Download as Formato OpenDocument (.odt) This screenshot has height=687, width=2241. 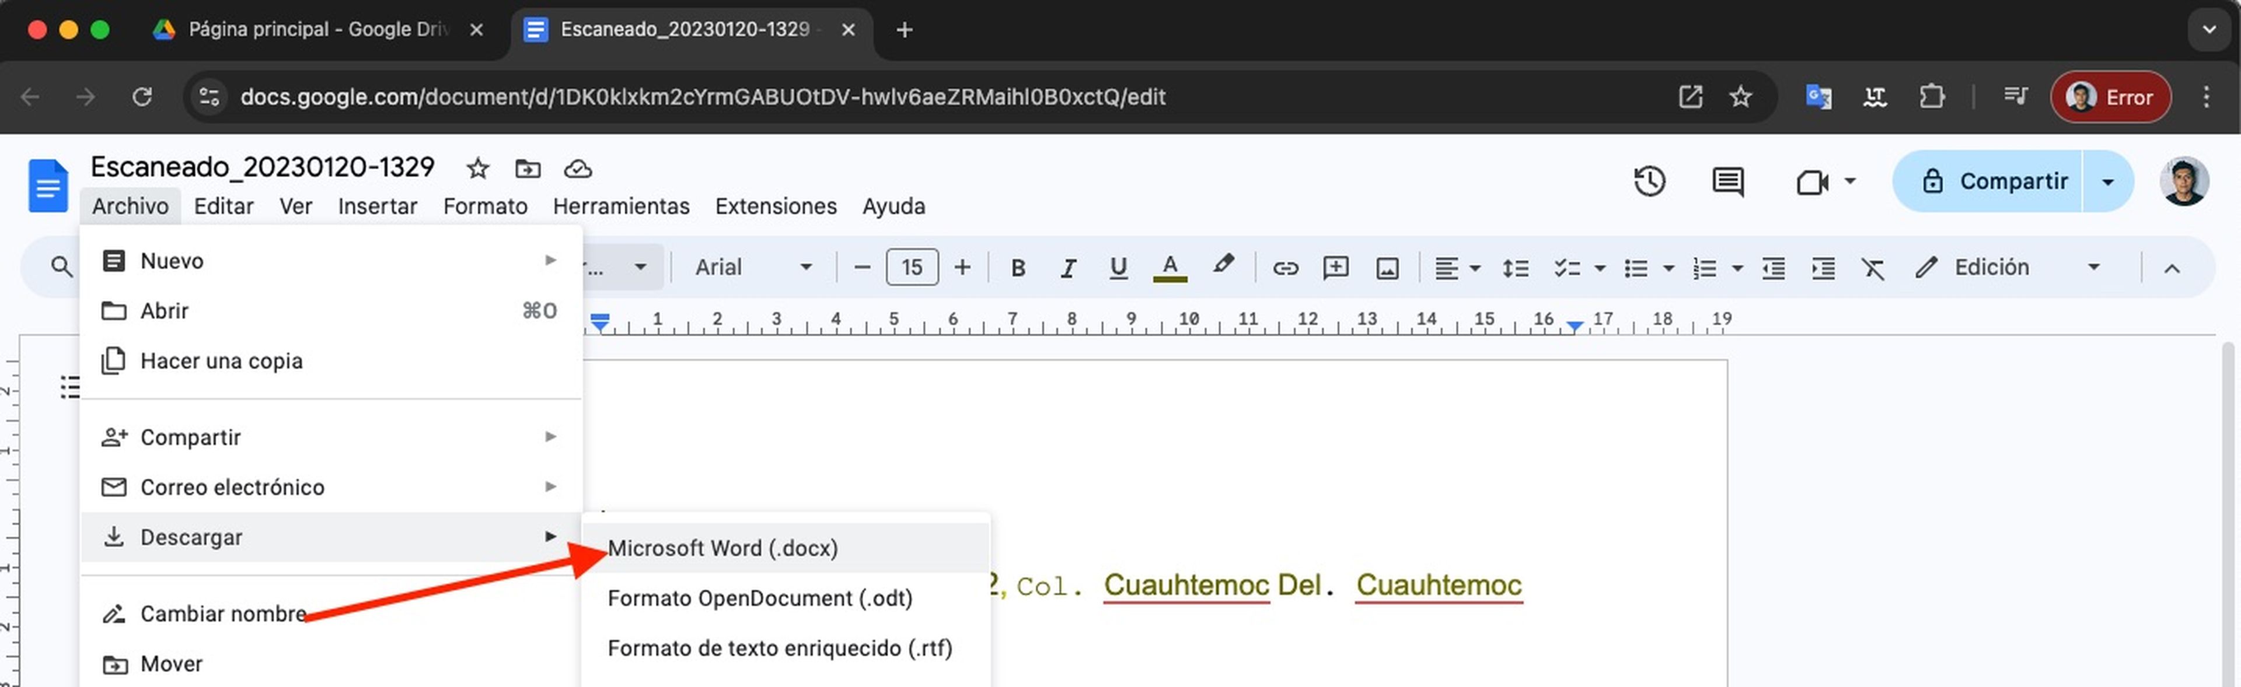[786, 598]
